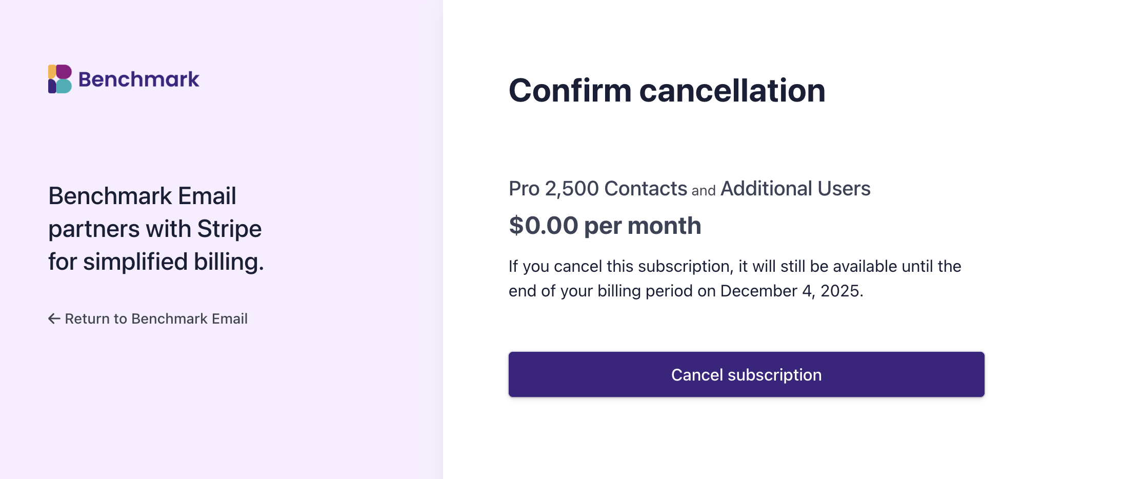The height and width of the screenshot is (479, 1122).
Task: Click the Additional Users product name
Action: (x=795, y=189)
